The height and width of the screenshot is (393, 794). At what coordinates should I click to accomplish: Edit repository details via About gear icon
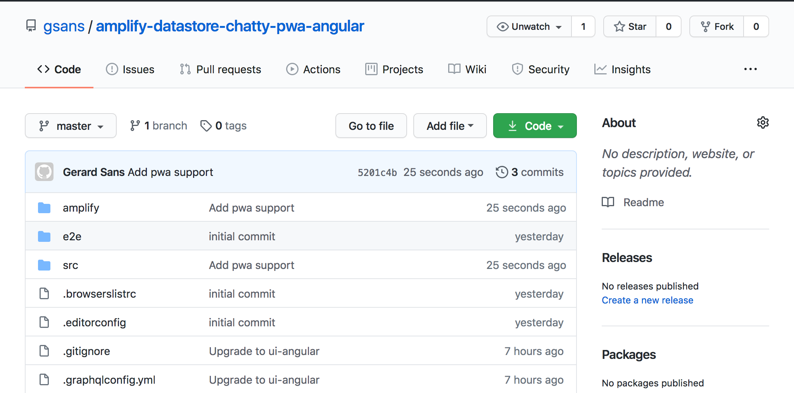coord(763,123)
